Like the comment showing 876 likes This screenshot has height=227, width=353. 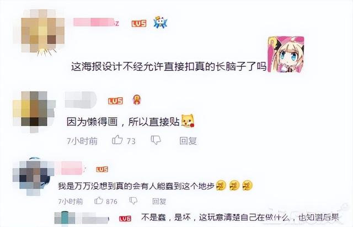tap(99, 200)
